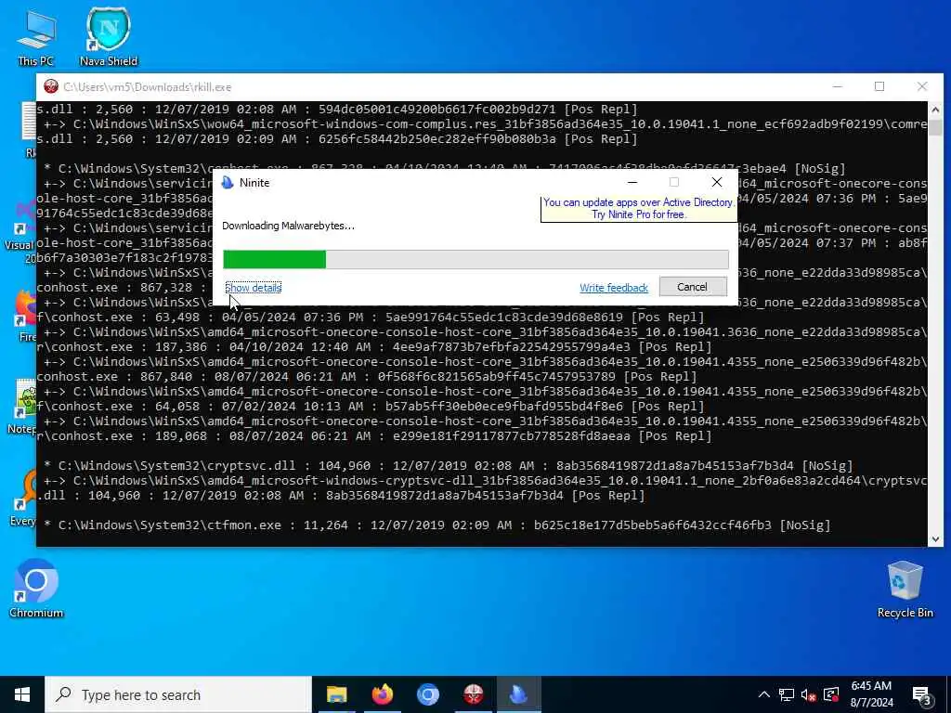Screen dimensions: 951x713
Task: Open the Windows Start menu
Action: tap(22, 694)
